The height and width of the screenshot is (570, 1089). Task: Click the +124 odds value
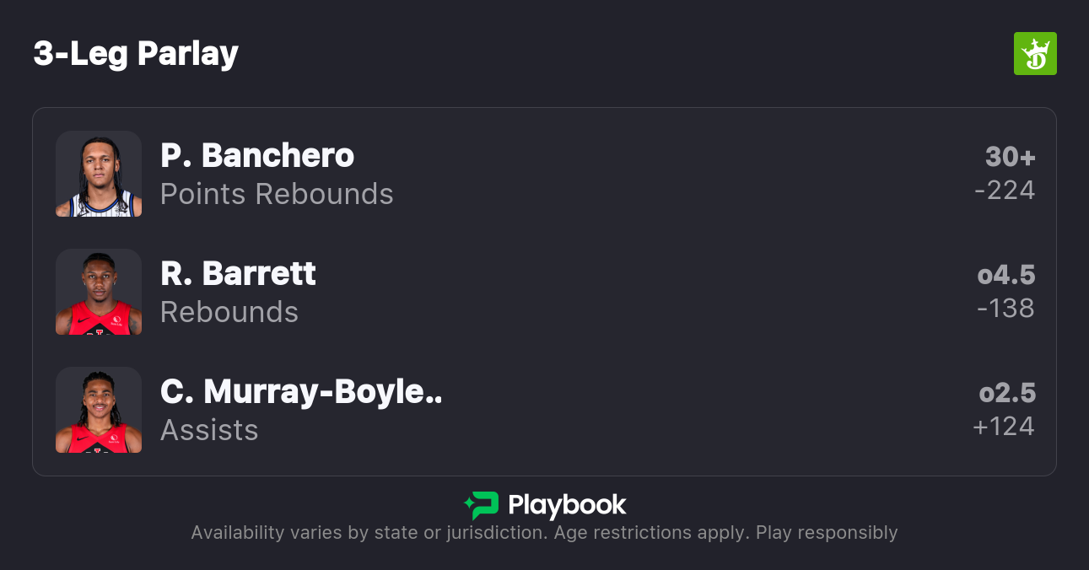click(1003, 427)
